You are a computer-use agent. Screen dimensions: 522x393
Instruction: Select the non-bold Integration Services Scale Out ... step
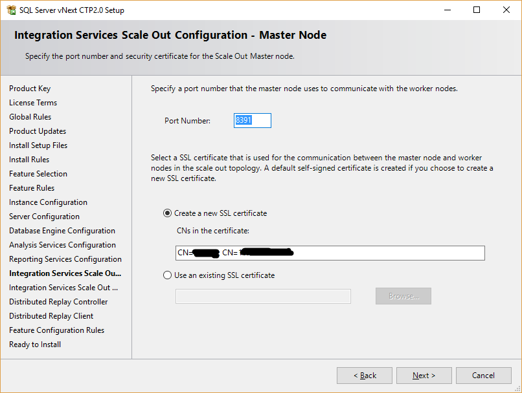[x=63, y=288]
